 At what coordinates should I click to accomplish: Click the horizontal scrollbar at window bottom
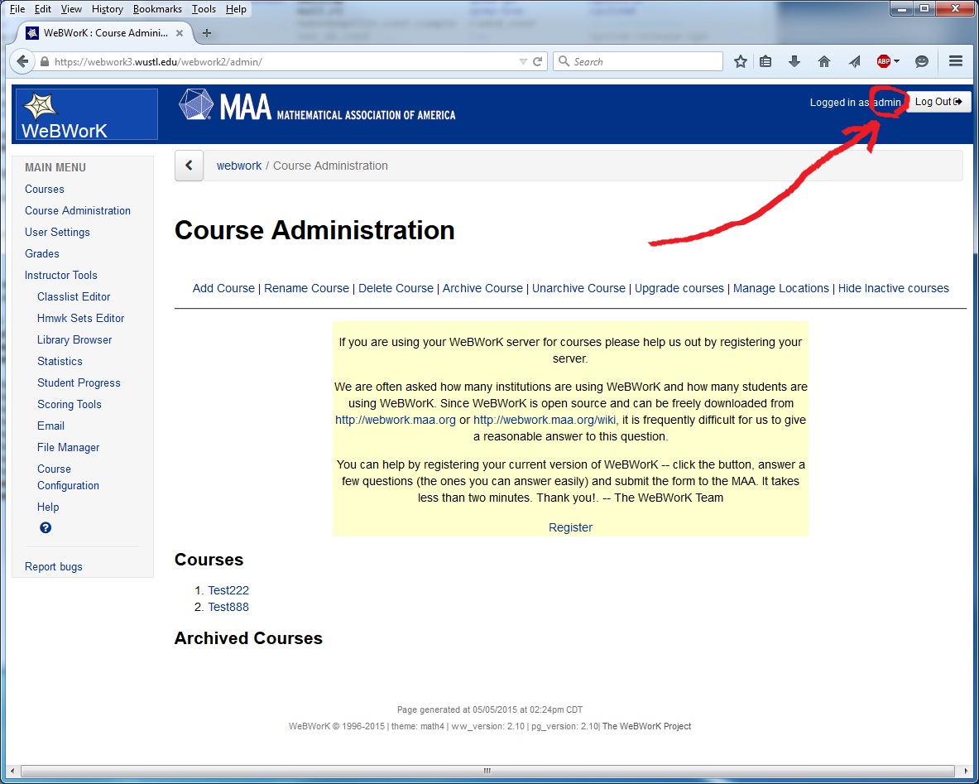click(487, 771)
